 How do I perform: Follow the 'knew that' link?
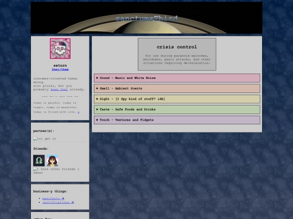pos(59,90)
